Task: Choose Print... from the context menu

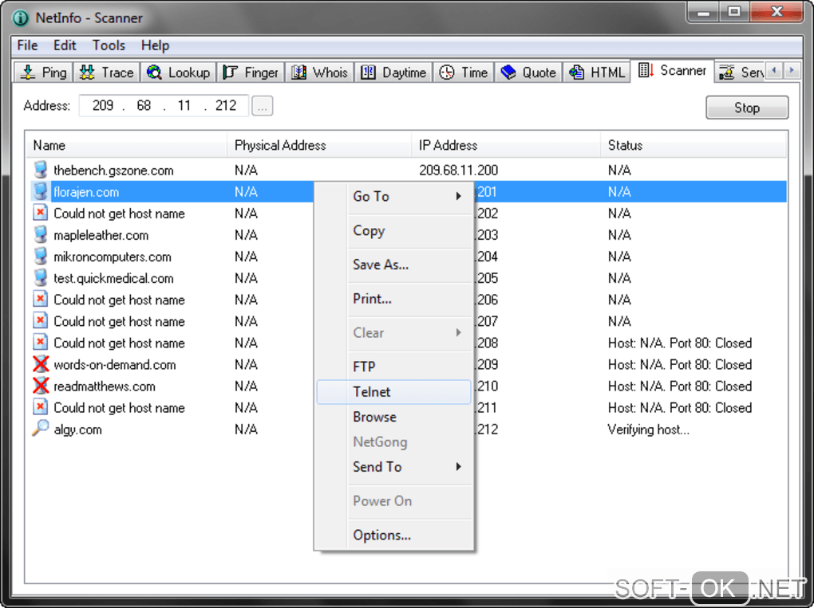Action: click(x=394, y=299)
